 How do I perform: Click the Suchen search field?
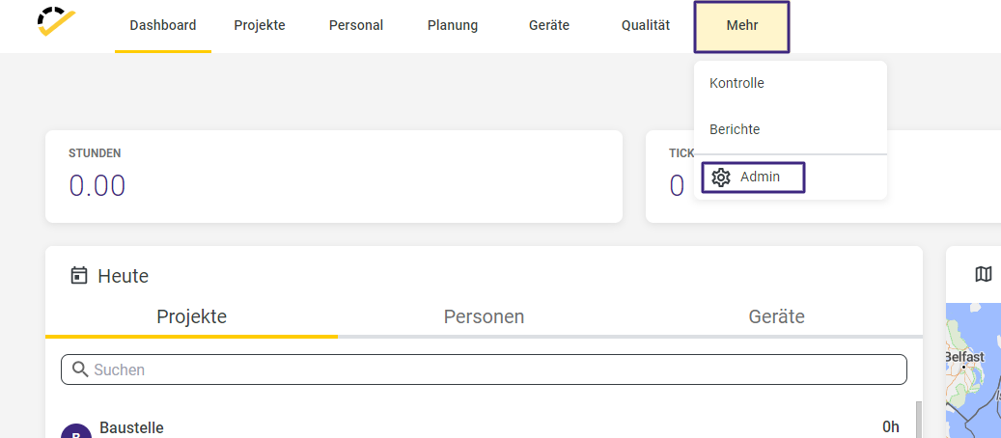coord(484,370)
